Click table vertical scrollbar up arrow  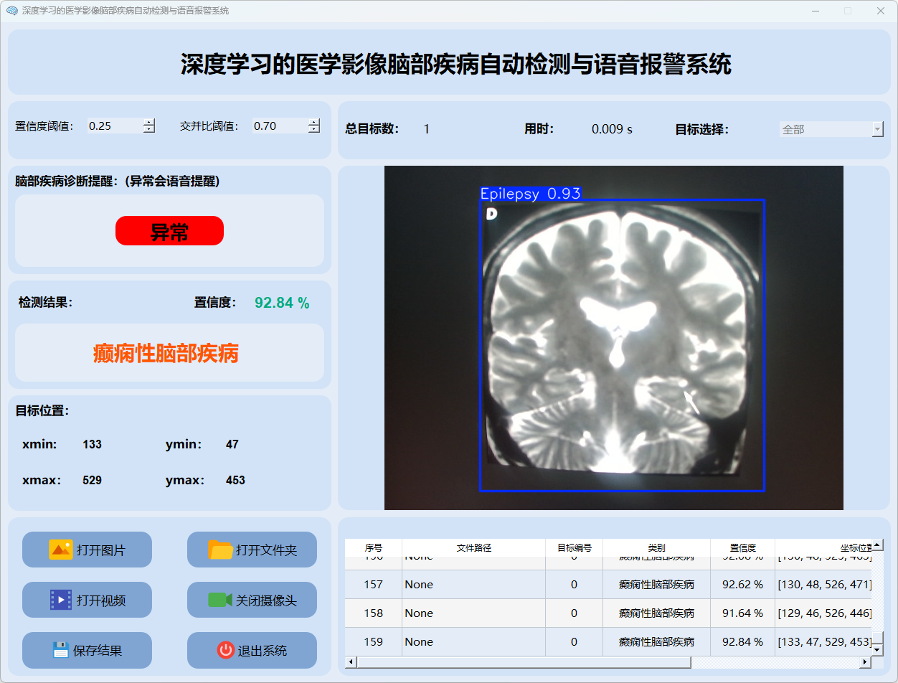(x=877, y=545)
